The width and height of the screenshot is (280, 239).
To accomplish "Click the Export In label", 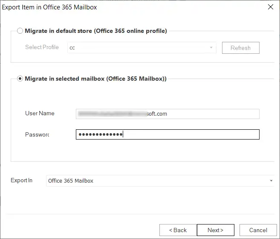I will point(21,181).
